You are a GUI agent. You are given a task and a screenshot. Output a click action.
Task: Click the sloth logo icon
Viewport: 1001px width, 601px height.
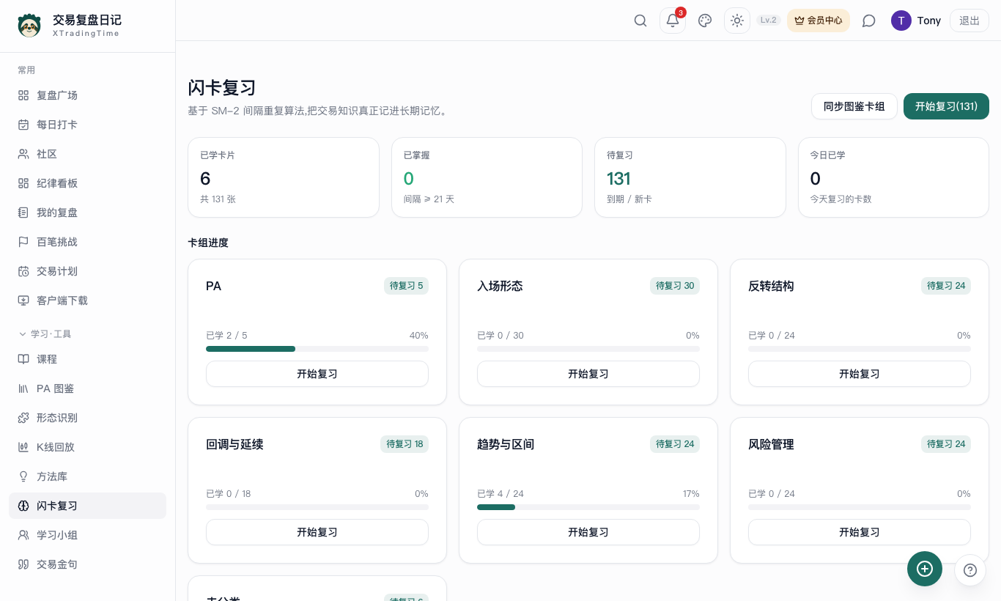pyautogui.click(x=29, y=26)
